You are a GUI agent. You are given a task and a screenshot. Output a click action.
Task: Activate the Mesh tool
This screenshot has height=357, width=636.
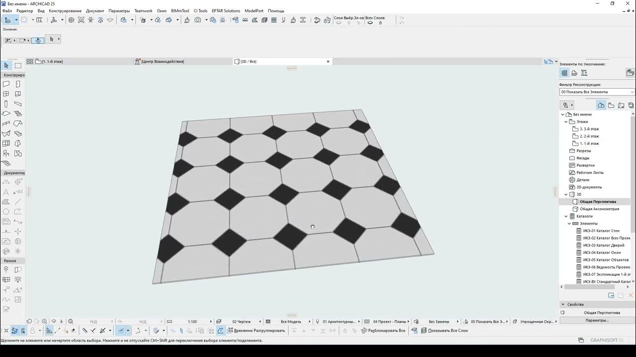coord(6,163)
